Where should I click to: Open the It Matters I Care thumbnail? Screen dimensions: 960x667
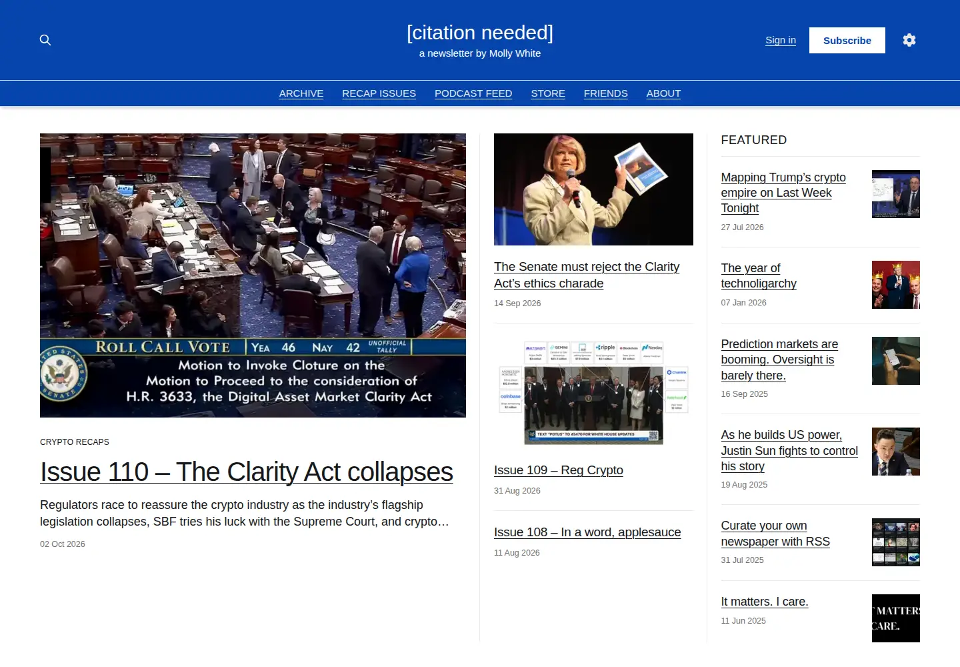coord(896,618)
